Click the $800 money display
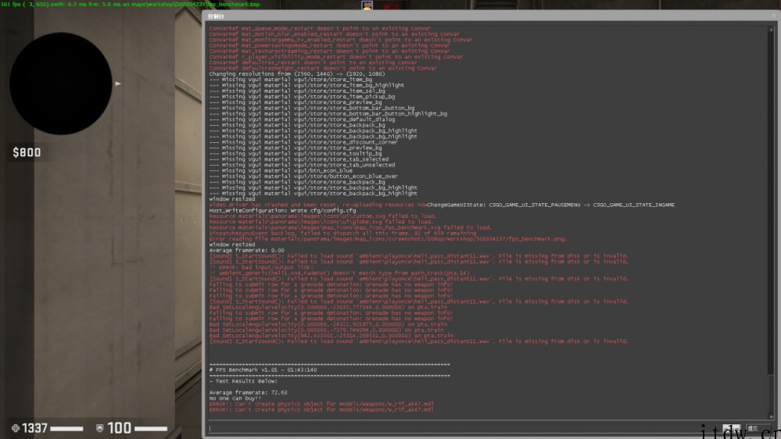Image resolution: width=781 pixels, height=439 pixels. click(27, 152)
